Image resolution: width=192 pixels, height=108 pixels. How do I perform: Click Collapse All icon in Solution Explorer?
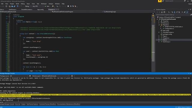point(177,12)
